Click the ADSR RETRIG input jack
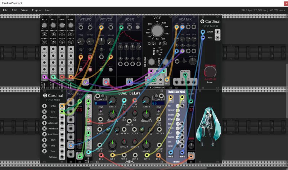The width and height of the screenshot is (288, 170). (129, 28)
